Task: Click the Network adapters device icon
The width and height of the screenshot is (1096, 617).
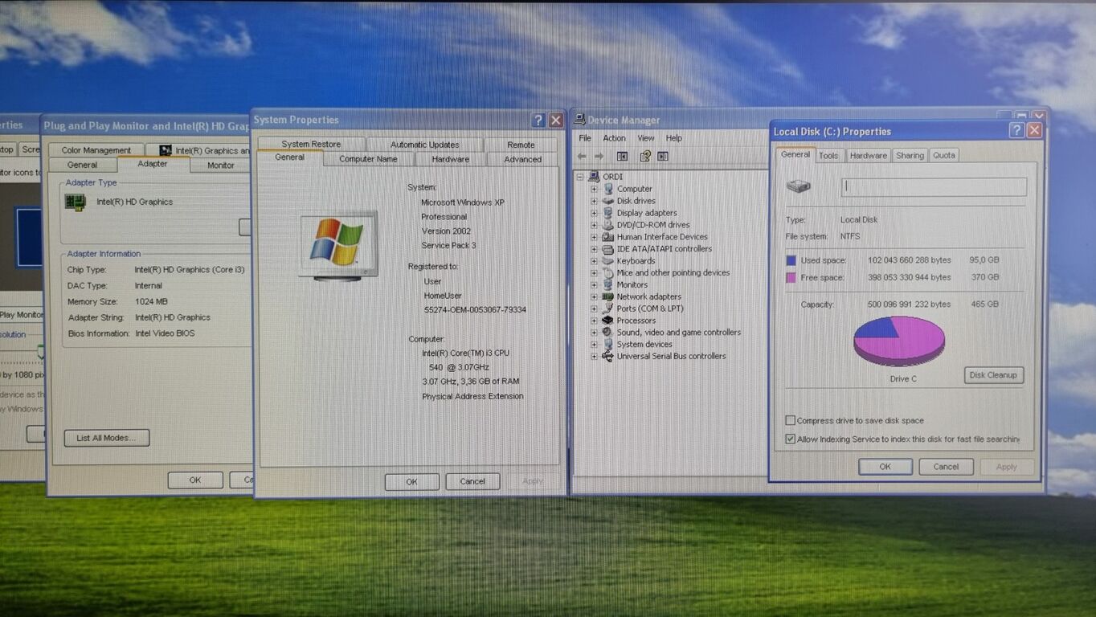Action: pos(608,296)
